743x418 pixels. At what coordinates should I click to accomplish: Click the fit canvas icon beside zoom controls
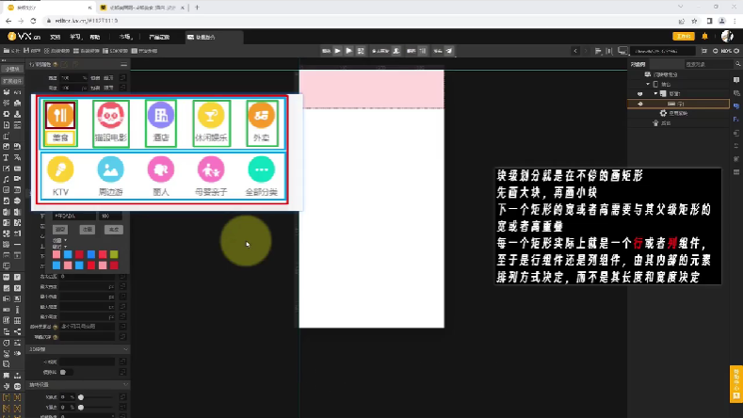(704, 51)
